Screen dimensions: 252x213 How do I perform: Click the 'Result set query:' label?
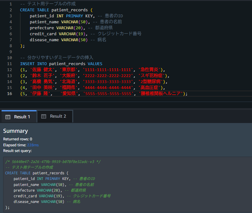tap(17, 151)
